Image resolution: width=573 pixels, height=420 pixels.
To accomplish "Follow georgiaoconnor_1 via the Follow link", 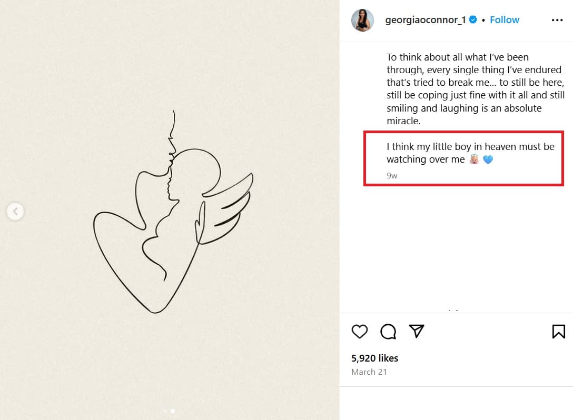I will coord(505,19).
